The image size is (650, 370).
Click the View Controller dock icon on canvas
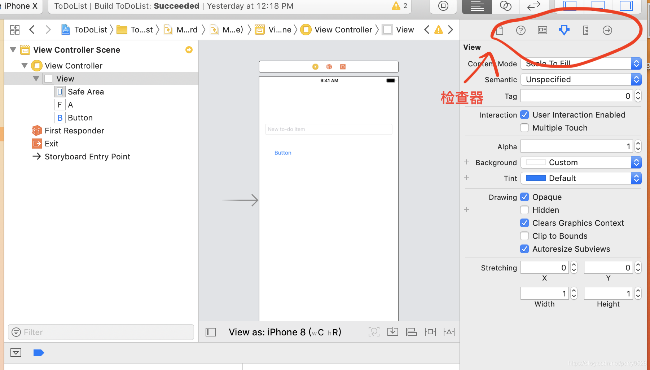point(315,67)
